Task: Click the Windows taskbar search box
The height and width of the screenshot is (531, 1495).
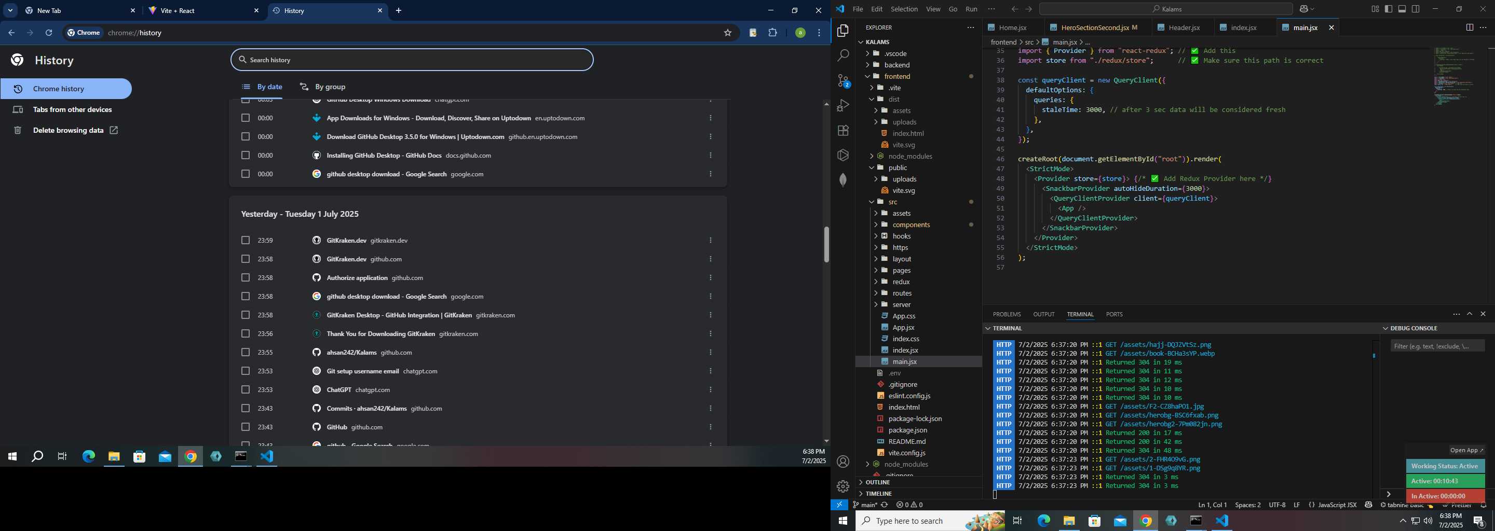Action: point(930,521)
